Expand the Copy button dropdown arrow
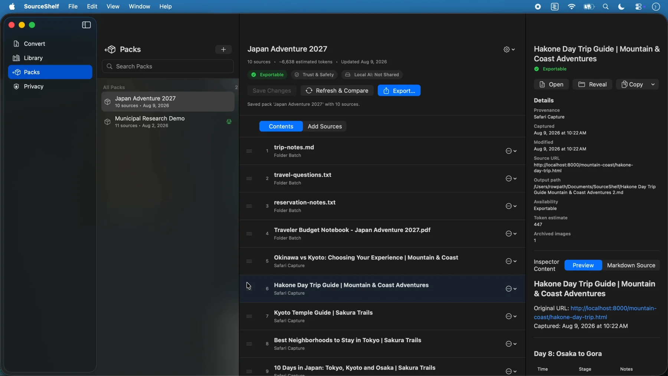Image resolution: width=668 pixels, height=376 pixels. 653,85
